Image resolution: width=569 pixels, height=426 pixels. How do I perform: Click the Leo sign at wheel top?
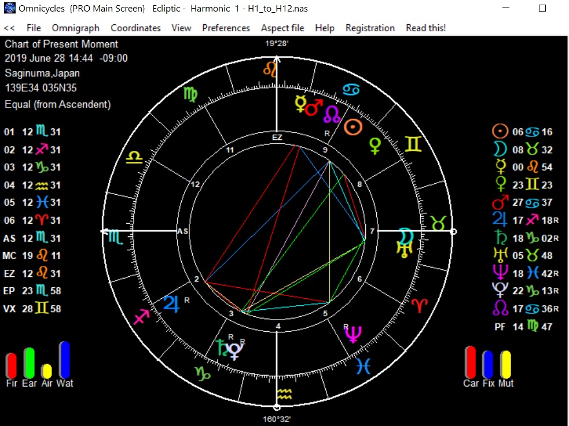pyautogui.click(x=270, y=70)
